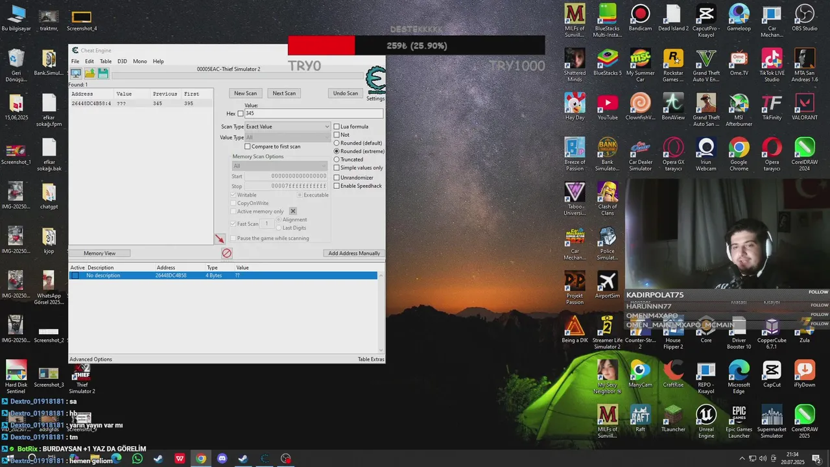Click the New Scan button

coord(245,93)
